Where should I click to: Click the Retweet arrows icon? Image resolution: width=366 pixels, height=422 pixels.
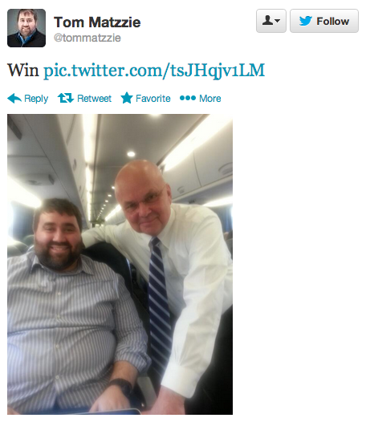66,98
